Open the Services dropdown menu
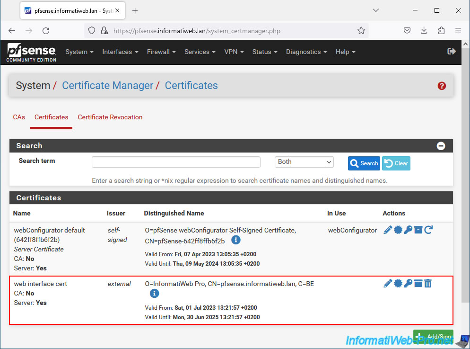The width and height of the screenshot is (470, 349). coord(200,52)
